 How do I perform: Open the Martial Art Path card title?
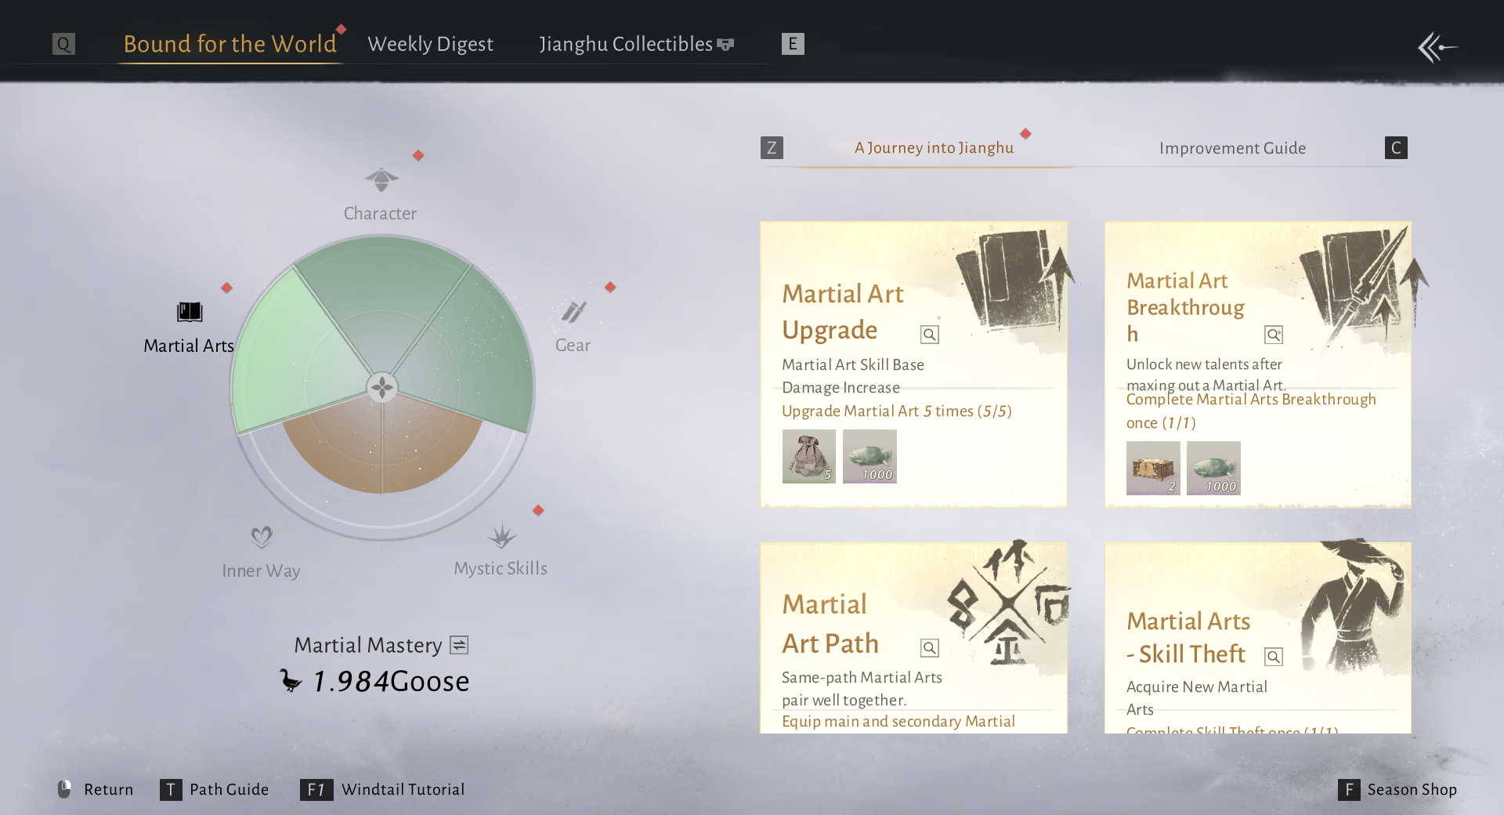830,624
